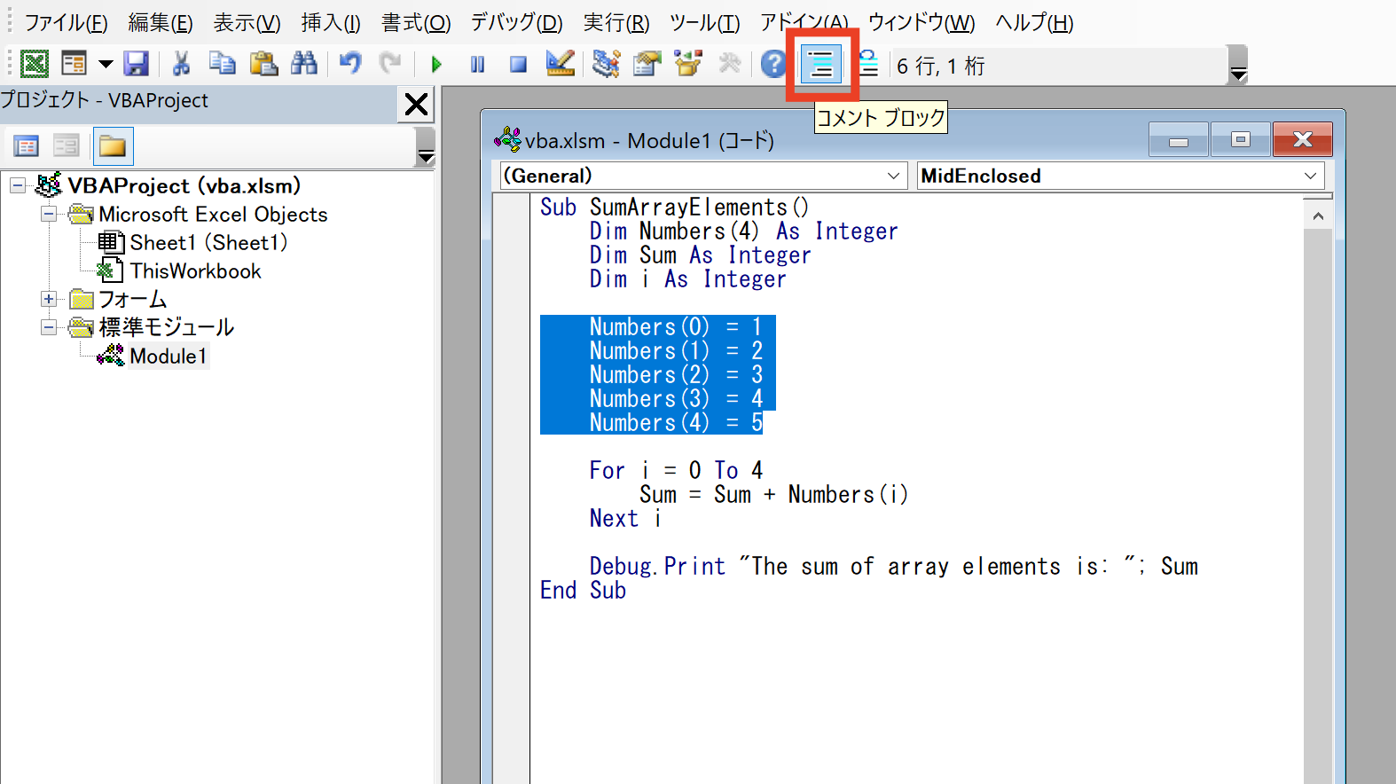Select VBAProject (vba.xlsm) root item

[184, 186]
